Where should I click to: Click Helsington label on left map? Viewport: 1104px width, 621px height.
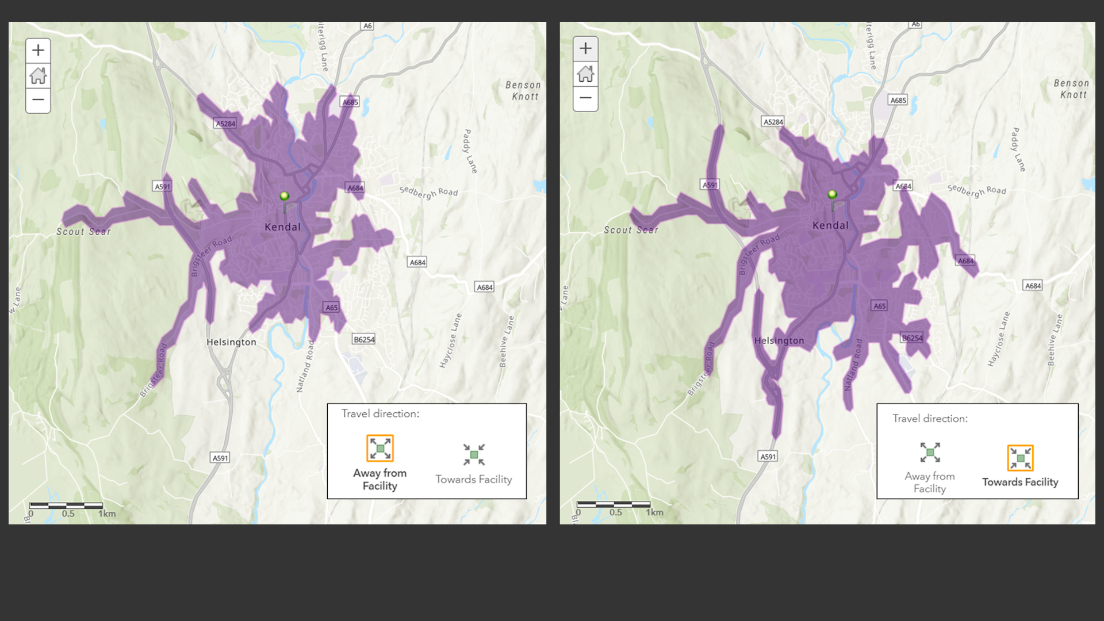pyautogui.click(x=231, y=342)
